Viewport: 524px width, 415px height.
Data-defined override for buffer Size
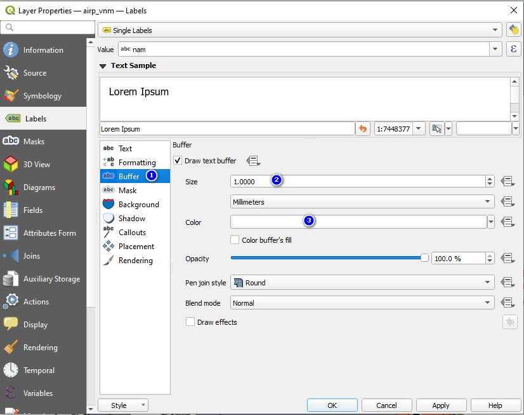508,181
